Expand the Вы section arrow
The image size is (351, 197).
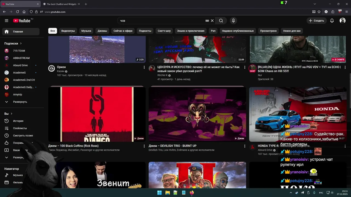point(12,114)
